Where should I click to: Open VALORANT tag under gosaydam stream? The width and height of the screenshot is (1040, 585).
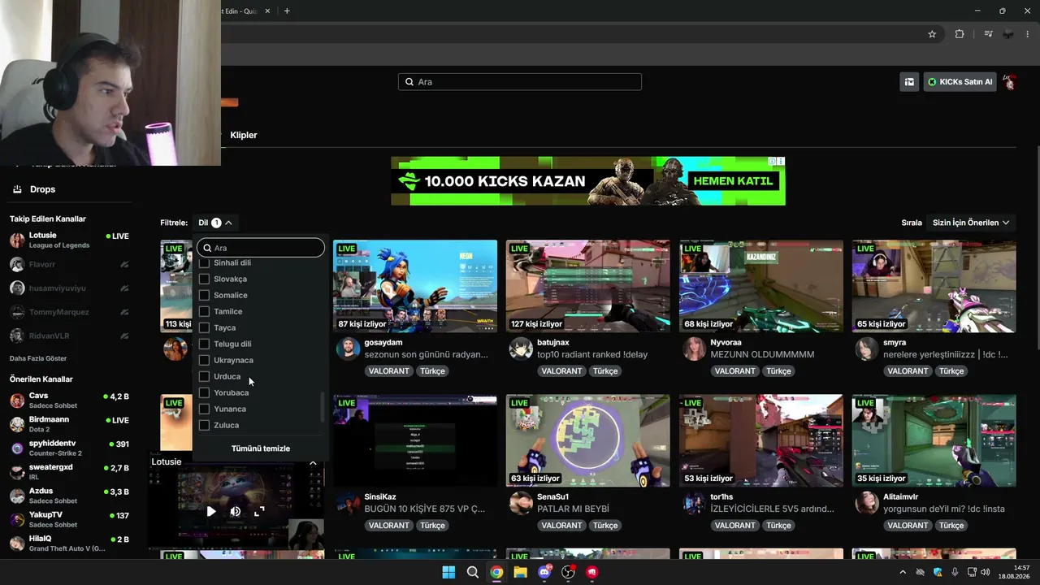[389, 371]
